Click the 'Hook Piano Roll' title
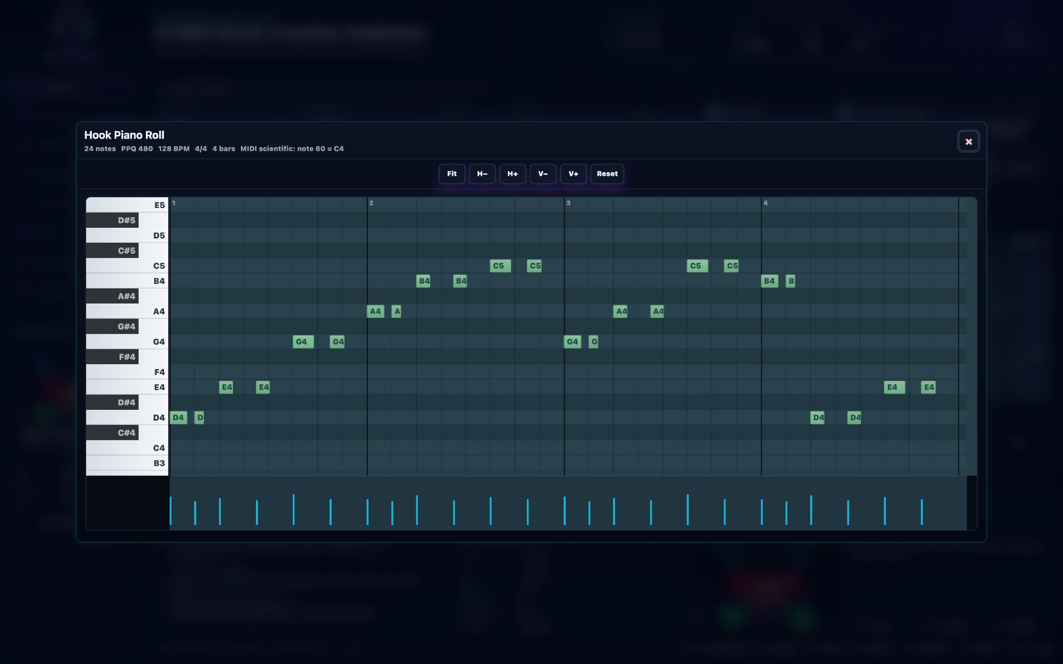The height and width of the screenshot is (664, 1063). 124,135
